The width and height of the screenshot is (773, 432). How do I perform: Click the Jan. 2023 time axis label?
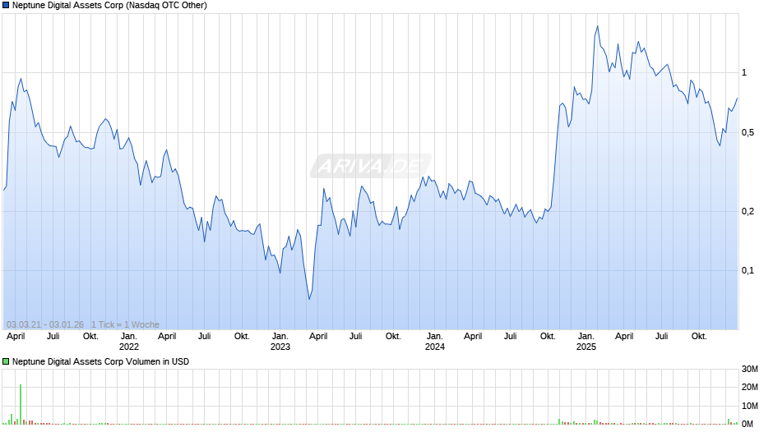point(280,342)
